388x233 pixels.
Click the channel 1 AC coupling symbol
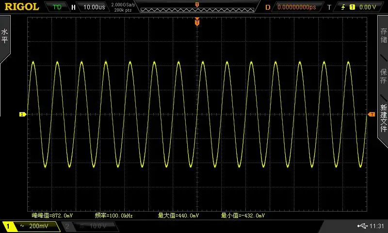(x=22, y=226)
